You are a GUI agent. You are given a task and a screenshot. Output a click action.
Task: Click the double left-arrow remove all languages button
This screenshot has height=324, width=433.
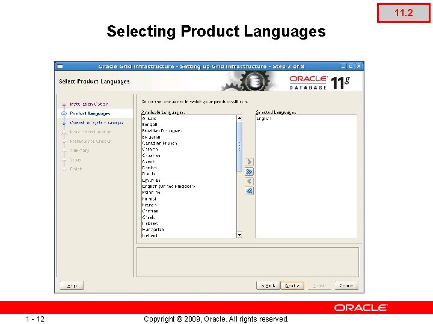click(x=249, y=191)
